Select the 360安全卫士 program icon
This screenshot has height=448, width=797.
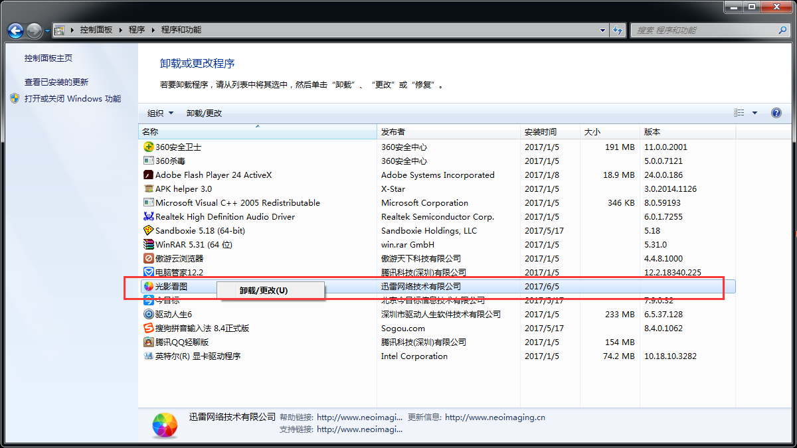tap(147, 147)
